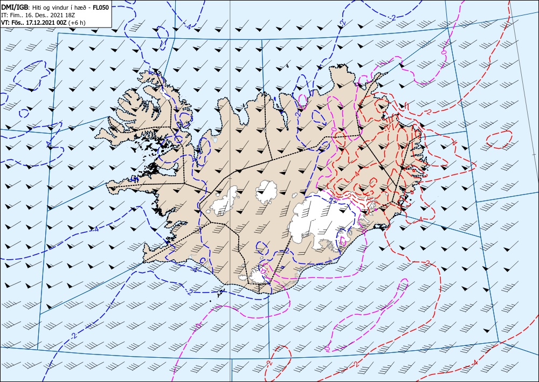Screen dimensions: 539x382
Task: Click the "FL050" flight level text
Action: pyautogui.click(x=101, y=8)
